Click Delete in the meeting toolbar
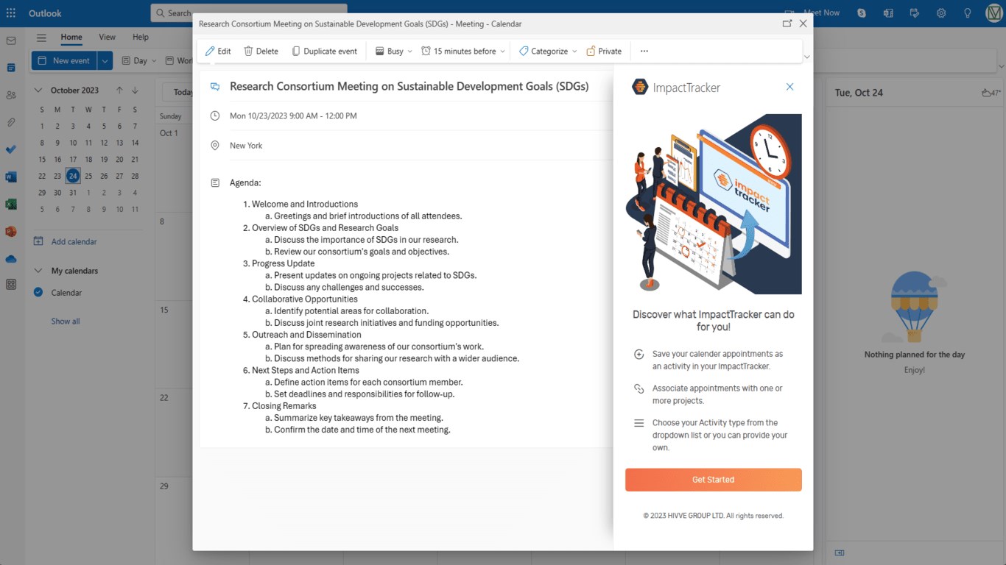Viewport: 1006px width, 565px height. (x=261, y=51)
